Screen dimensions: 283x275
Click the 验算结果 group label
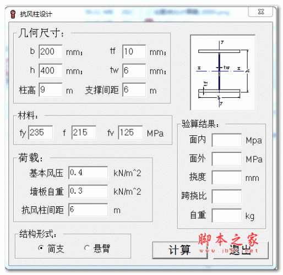(200, 124)
